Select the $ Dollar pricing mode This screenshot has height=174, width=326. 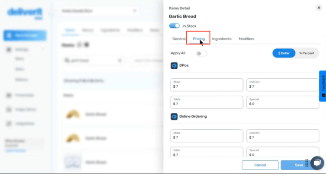tap(284, 53)
